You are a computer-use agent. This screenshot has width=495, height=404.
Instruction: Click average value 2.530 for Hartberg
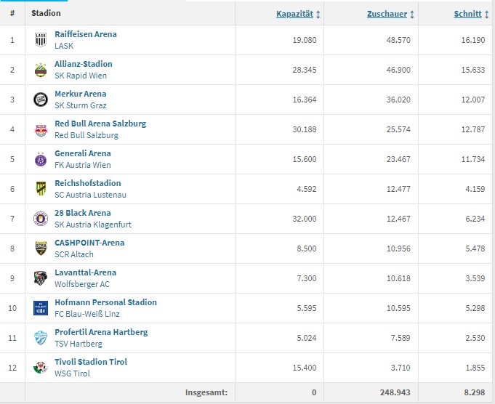pos(475,338)
